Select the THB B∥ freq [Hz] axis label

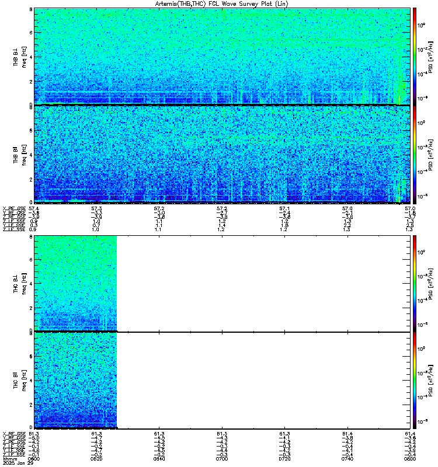(x=20, y=155)
